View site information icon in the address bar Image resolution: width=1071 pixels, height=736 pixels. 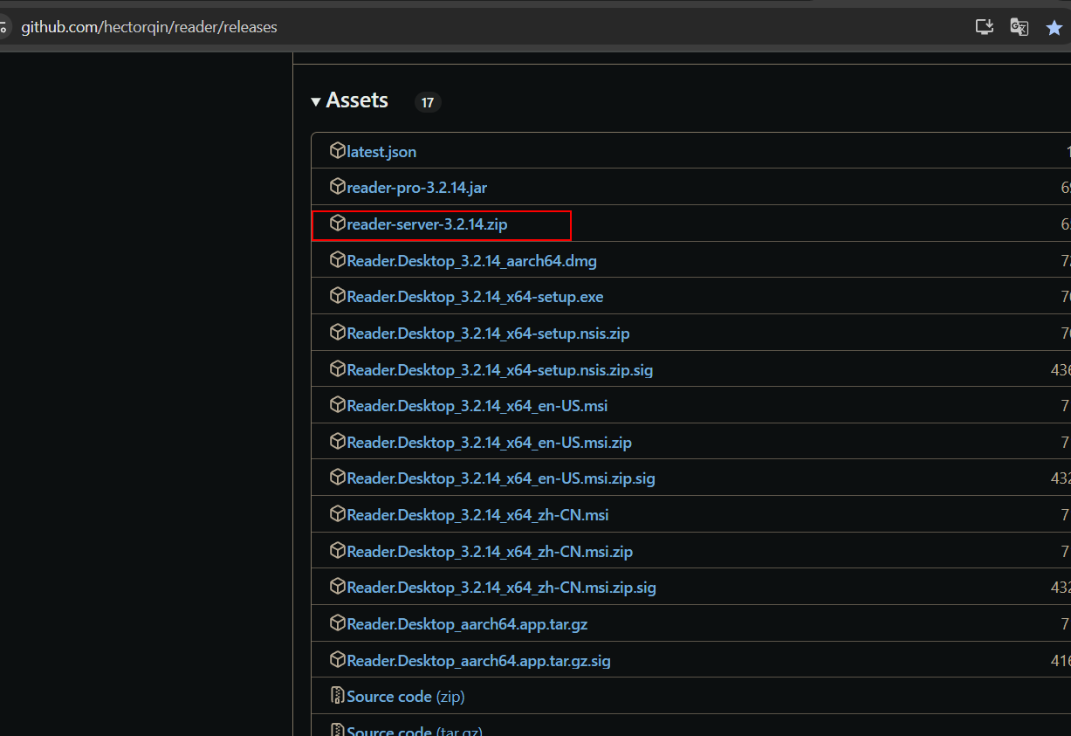pos(3,28)
